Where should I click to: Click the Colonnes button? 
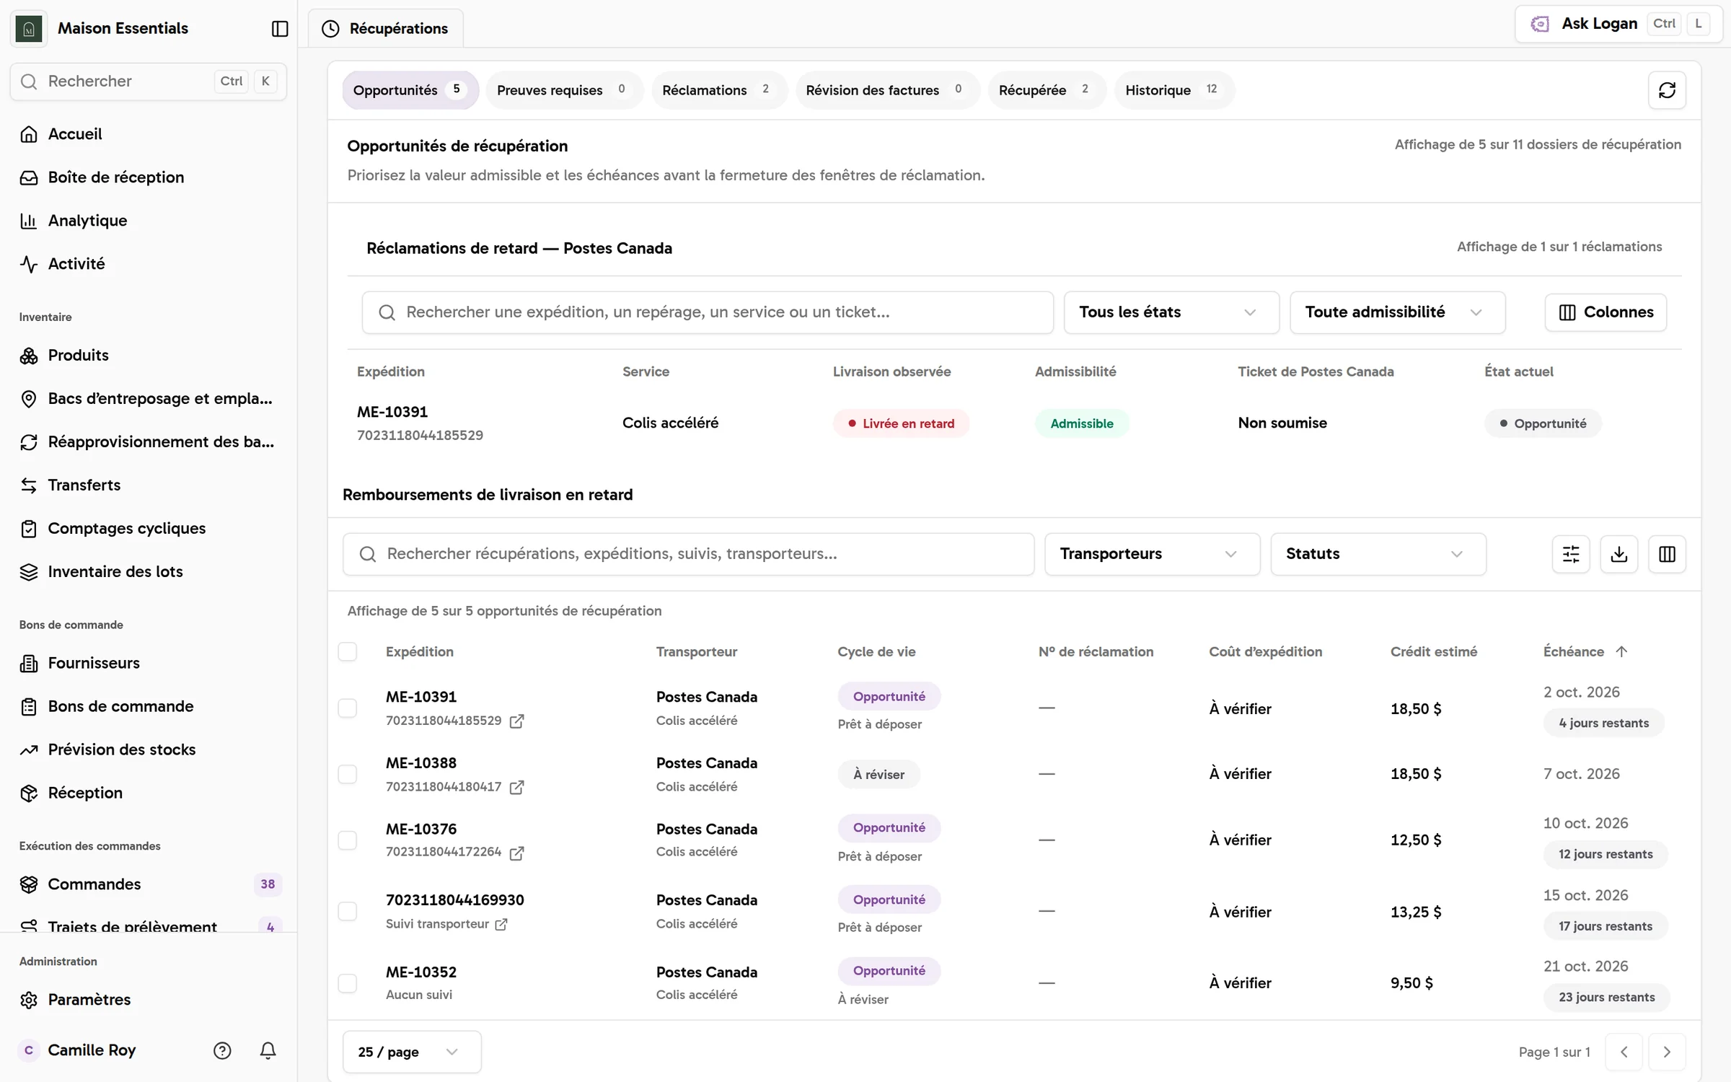[1605, 312]
